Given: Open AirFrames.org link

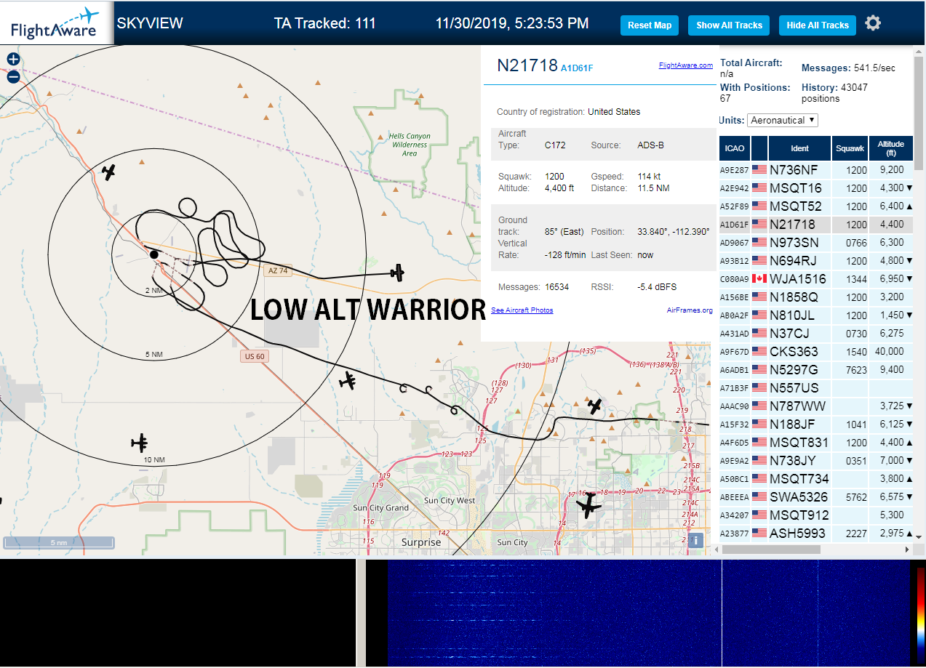Looking at the screenshot, I should pos(690,310).
